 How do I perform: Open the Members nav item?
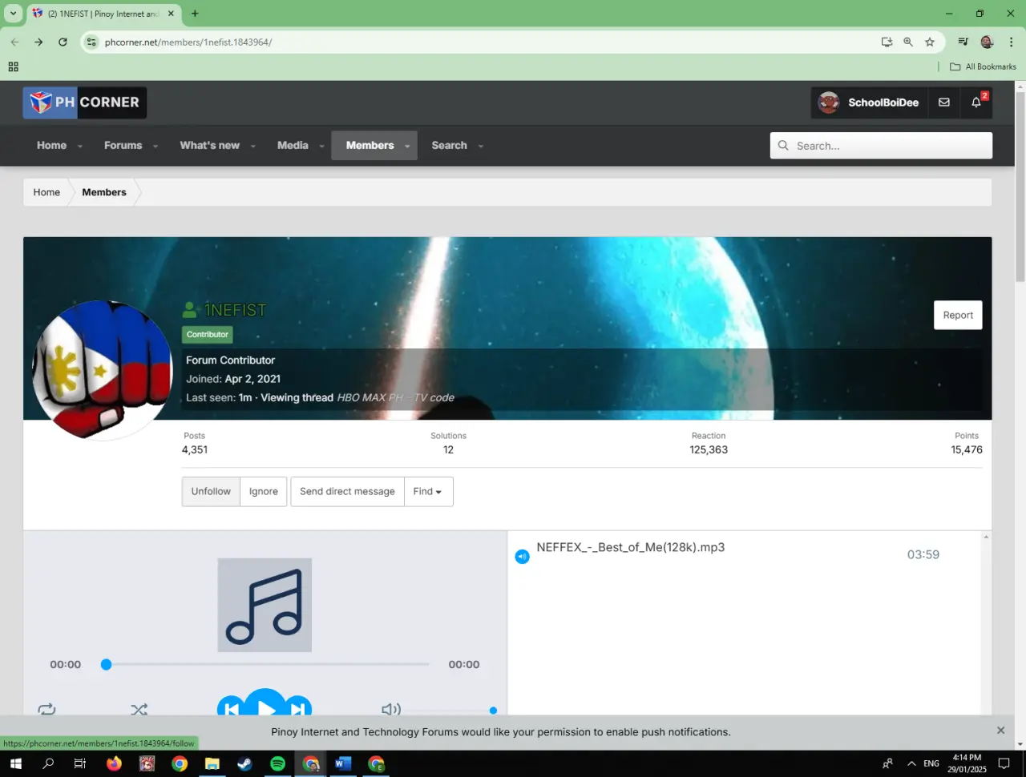point(370,146)
